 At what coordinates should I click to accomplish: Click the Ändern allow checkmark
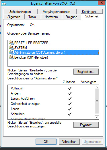pyautogui.click(x=70, y=93)
